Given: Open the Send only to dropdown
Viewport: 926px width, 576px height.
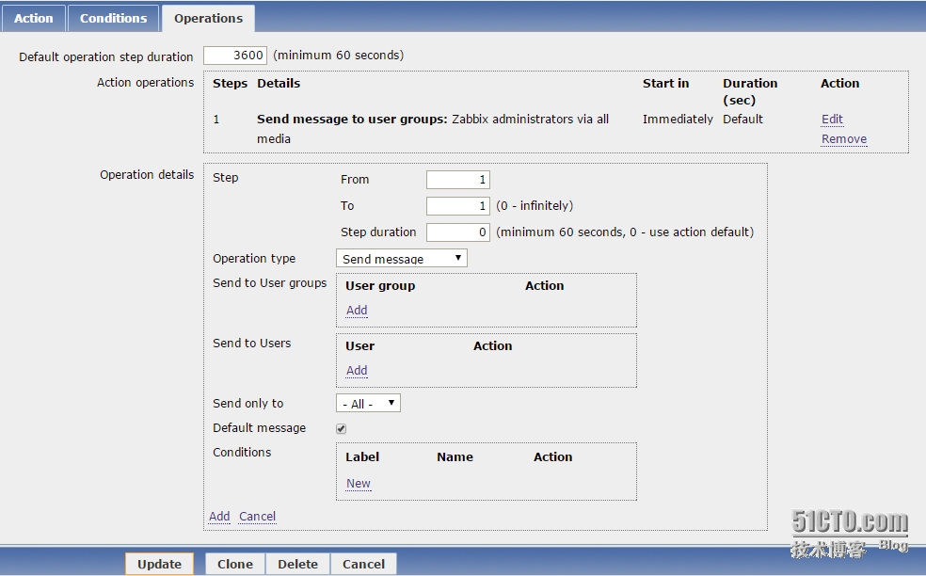Looking at the screenshot, I should [x=368, y=404].
